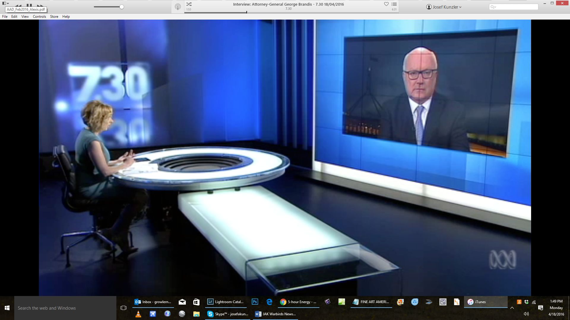Open the View menu
This screenshot has width=570, height=320.
tap(25, 17)
